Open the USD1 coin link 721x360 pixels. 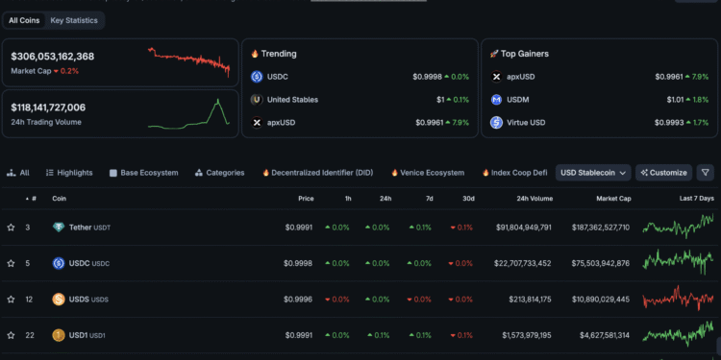pyautogui.click(x=87, y=335)
